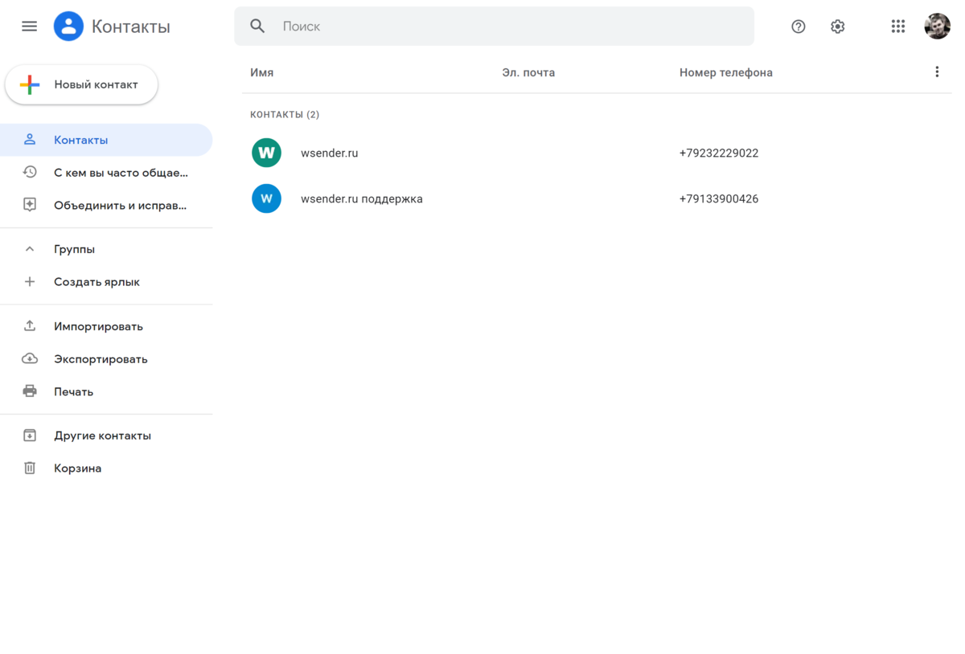Image resolution: width=965 pixels, height=654 pixels.
Task: Click the КОНТАКТЫ (2) heading
Action: 285,115
